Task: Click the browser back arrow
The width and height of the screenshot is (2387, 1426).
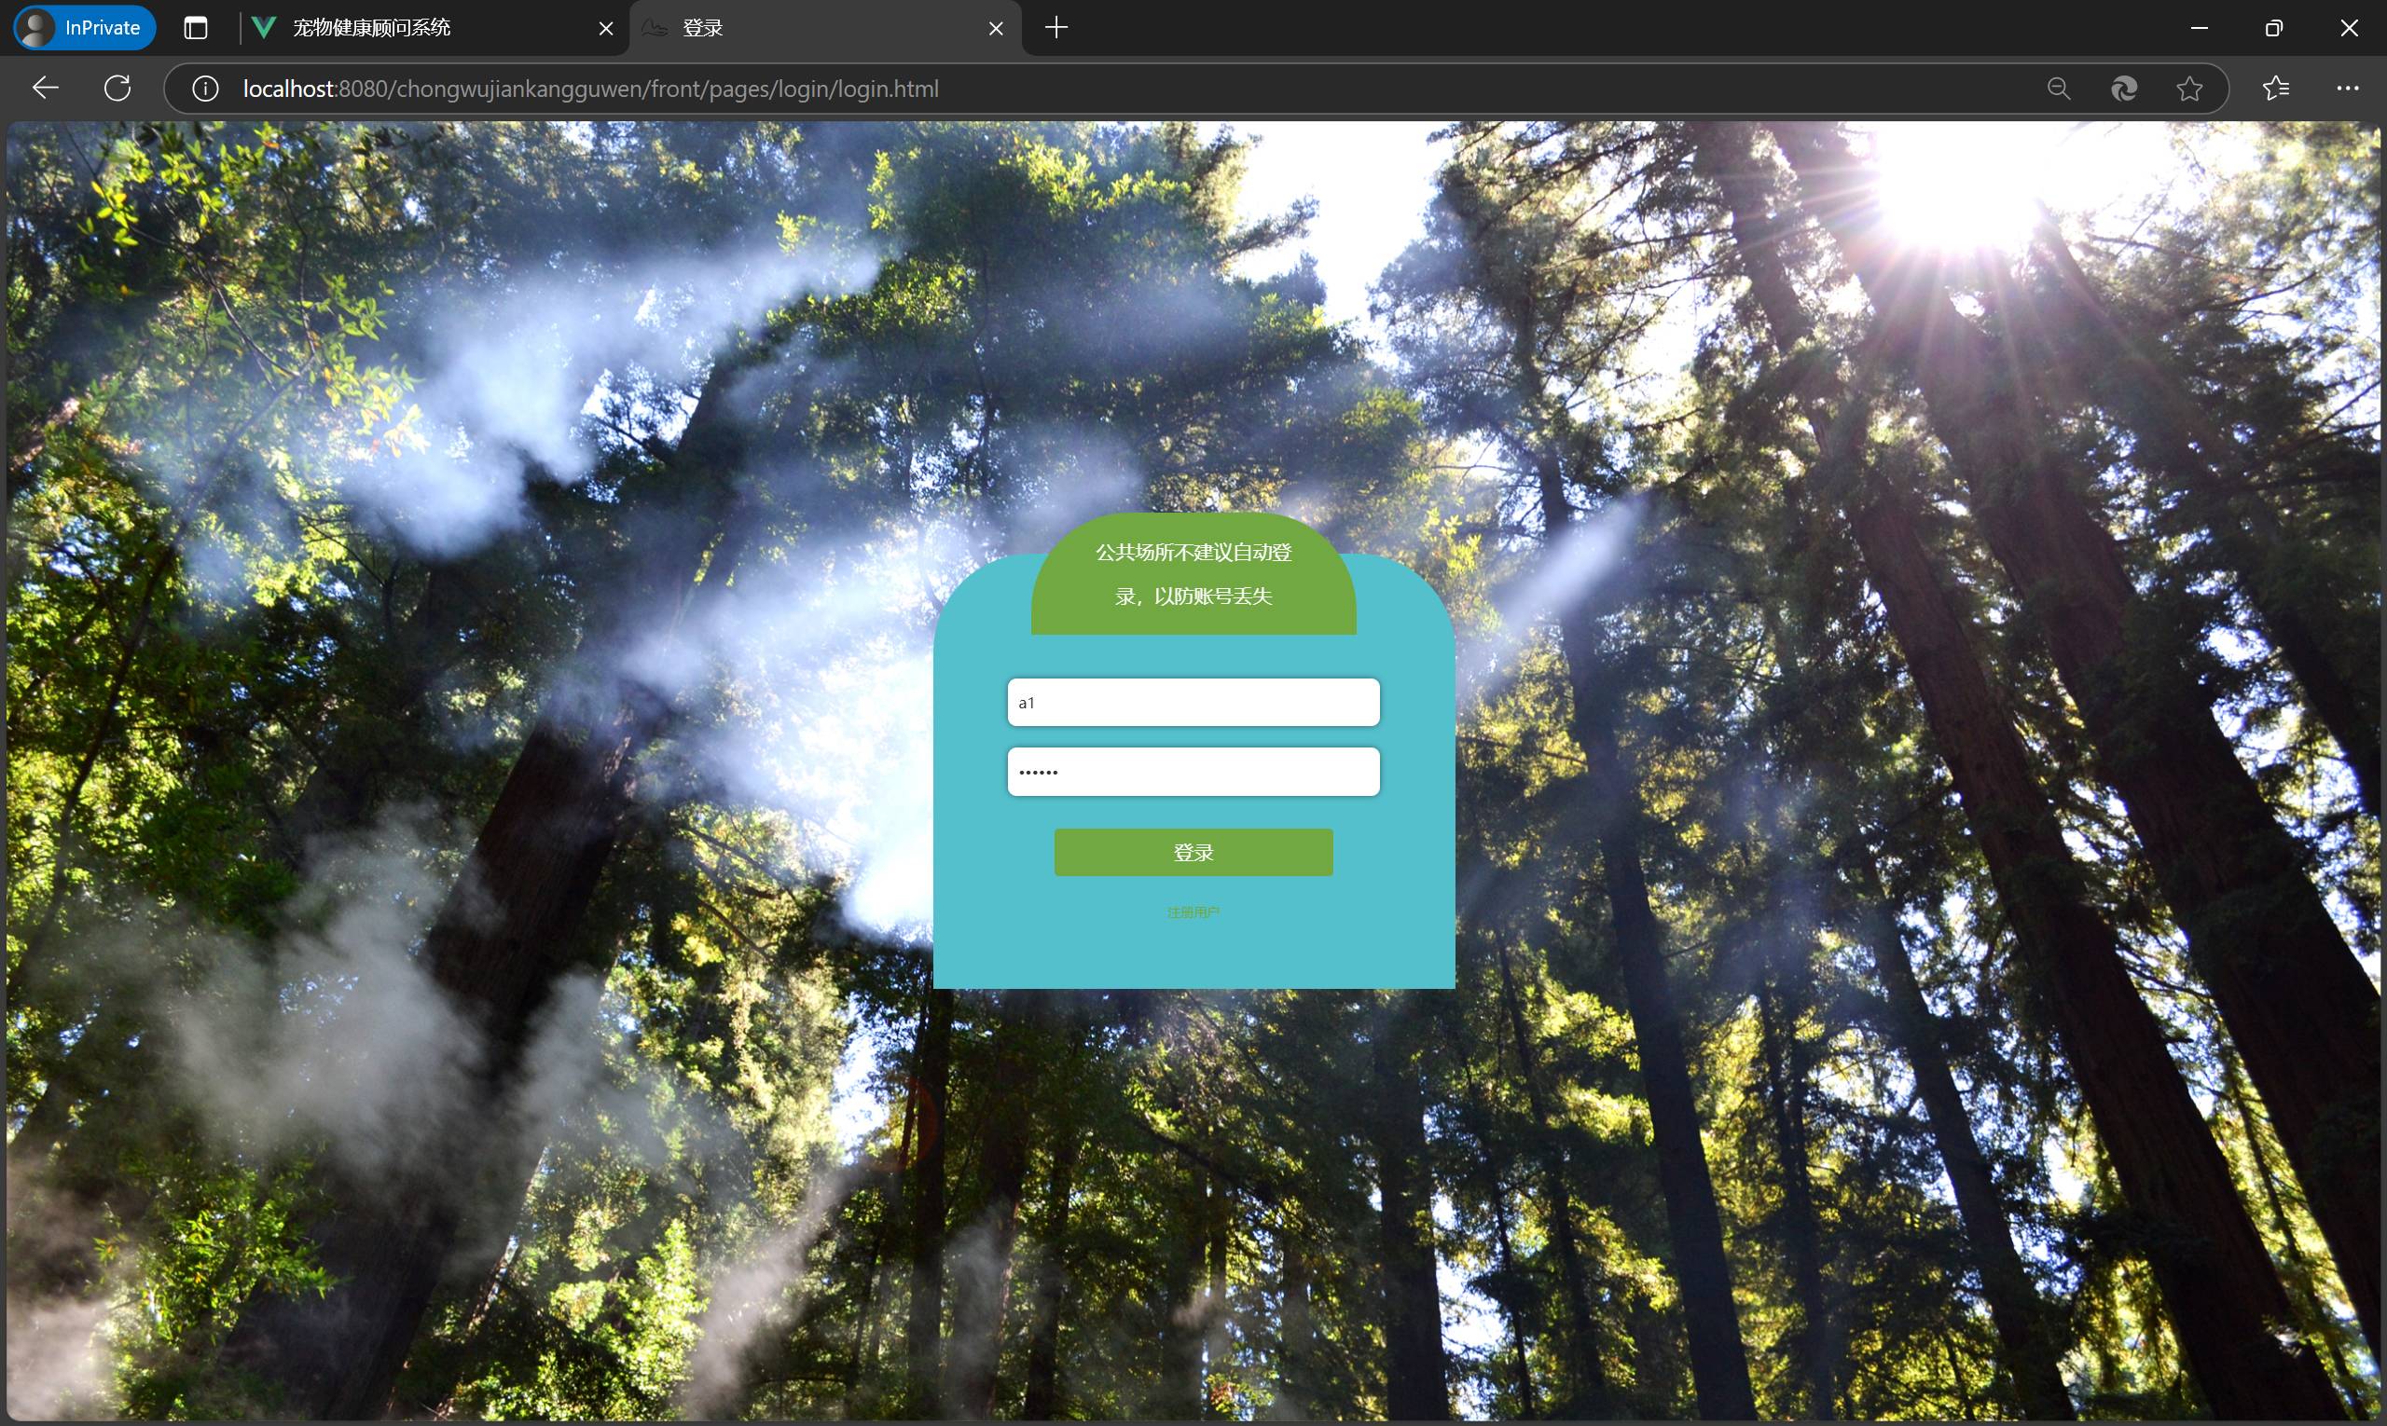Action: tap(45, 89)
